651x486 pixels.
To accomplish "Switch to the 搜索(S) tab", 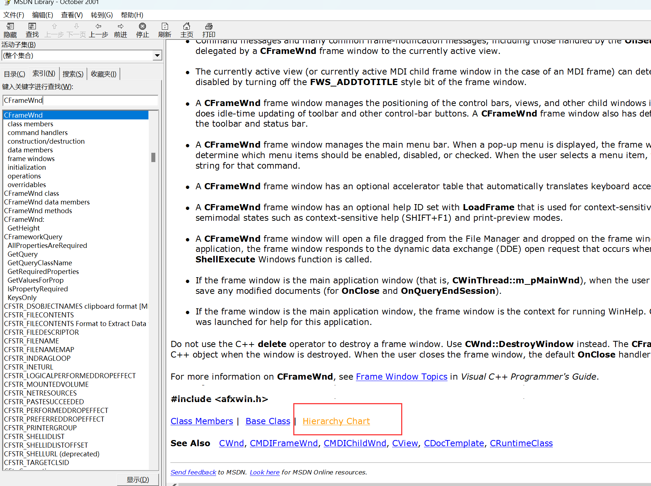I will (73, 74).
